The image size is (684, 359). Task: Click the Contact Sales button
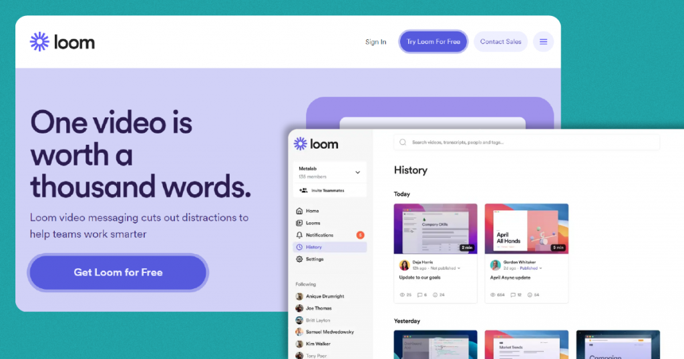[x=500, y=42]
